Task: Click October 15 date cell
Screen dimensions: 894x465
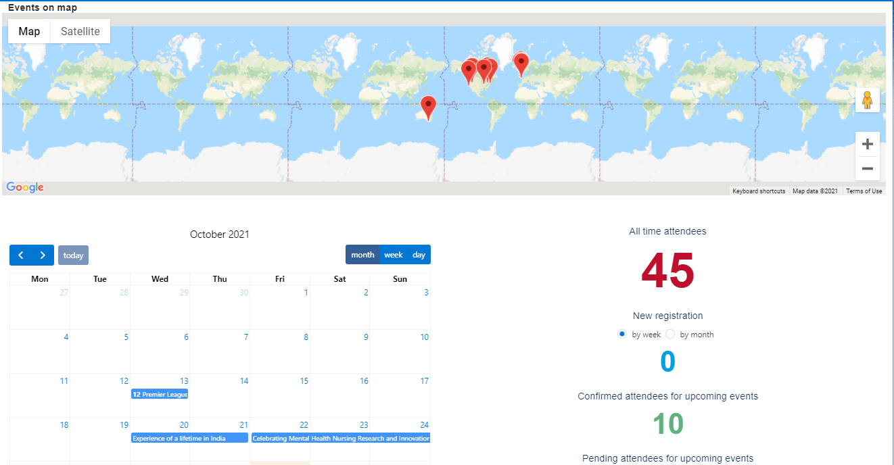Action: 280,395
